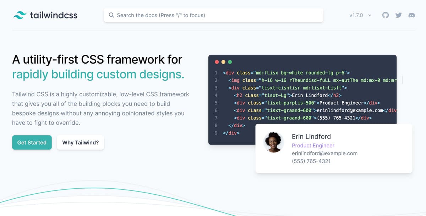The image size is (426, 216).
Task: Click the Erin Lindford name on card
Action: pos(311,136)
